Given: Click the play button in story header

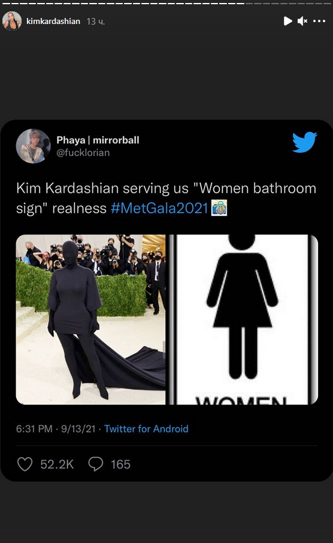Looking at the screenshot, I should [x=287, y=21].
